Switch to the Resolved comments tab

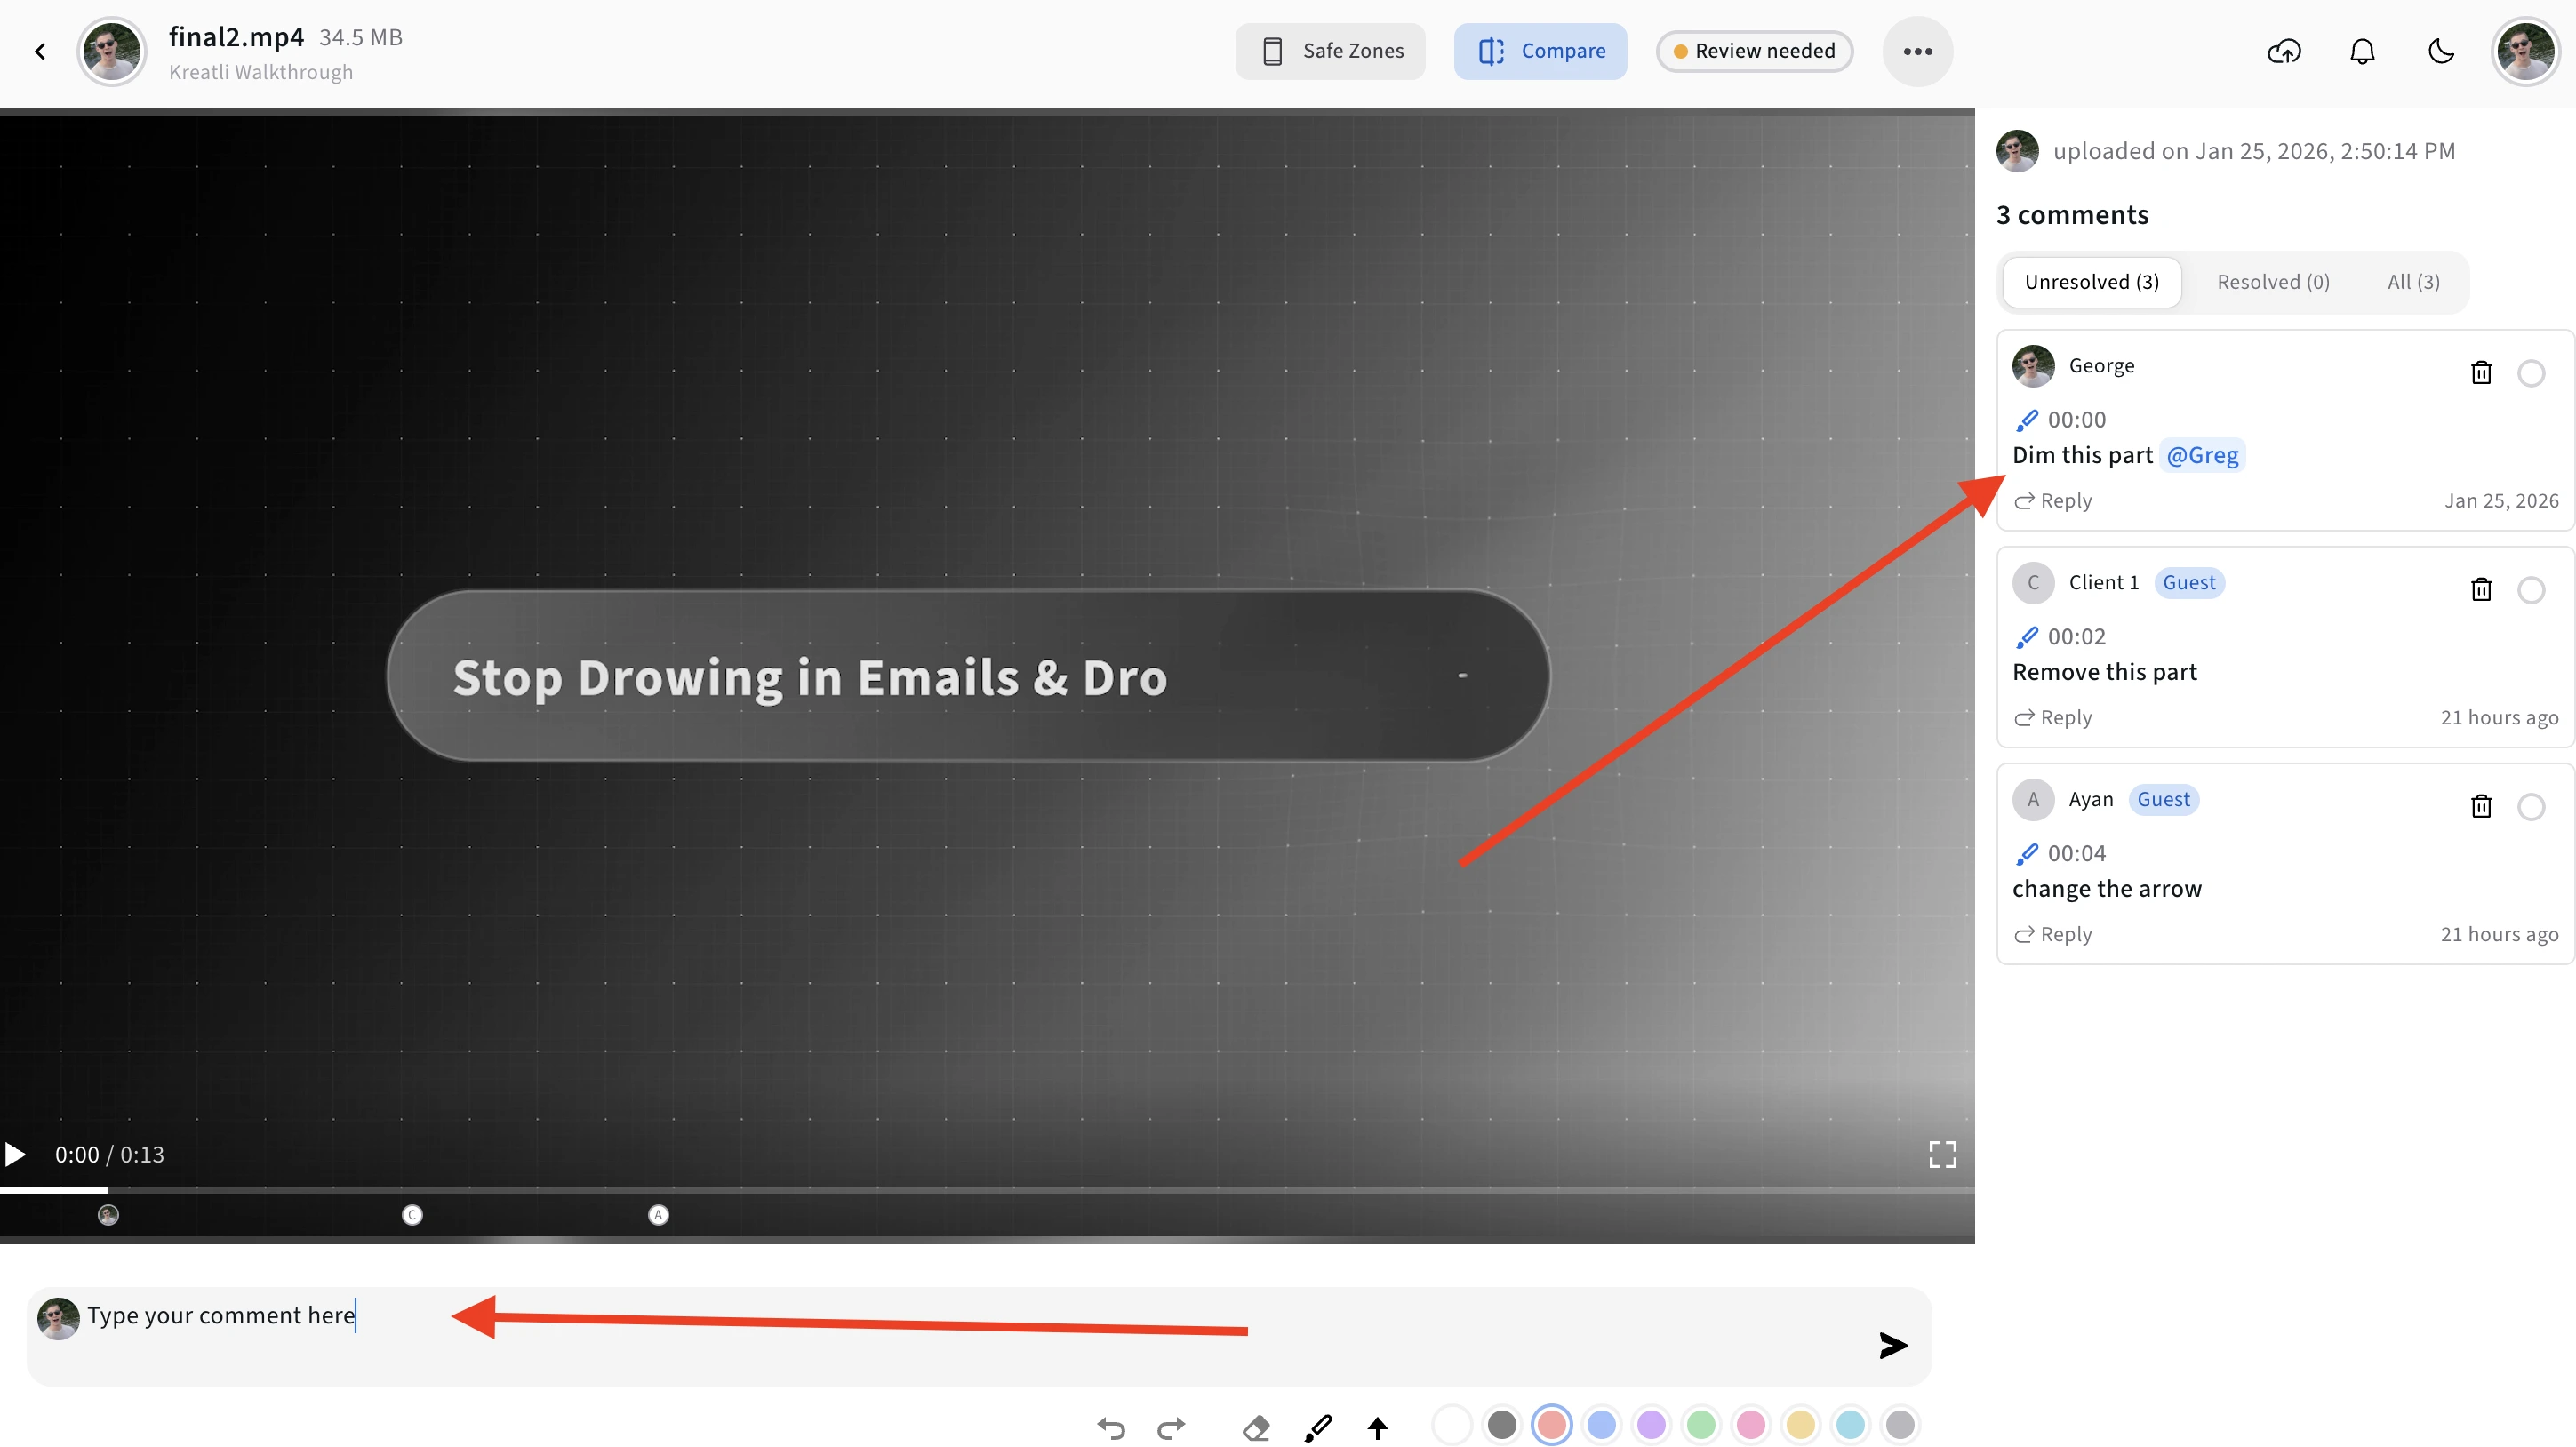(2273, 281)
